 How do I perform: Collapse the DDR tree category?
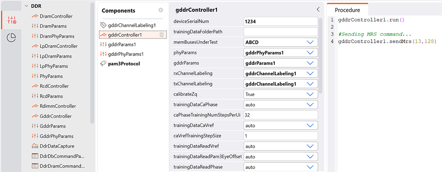pos(27,6)
